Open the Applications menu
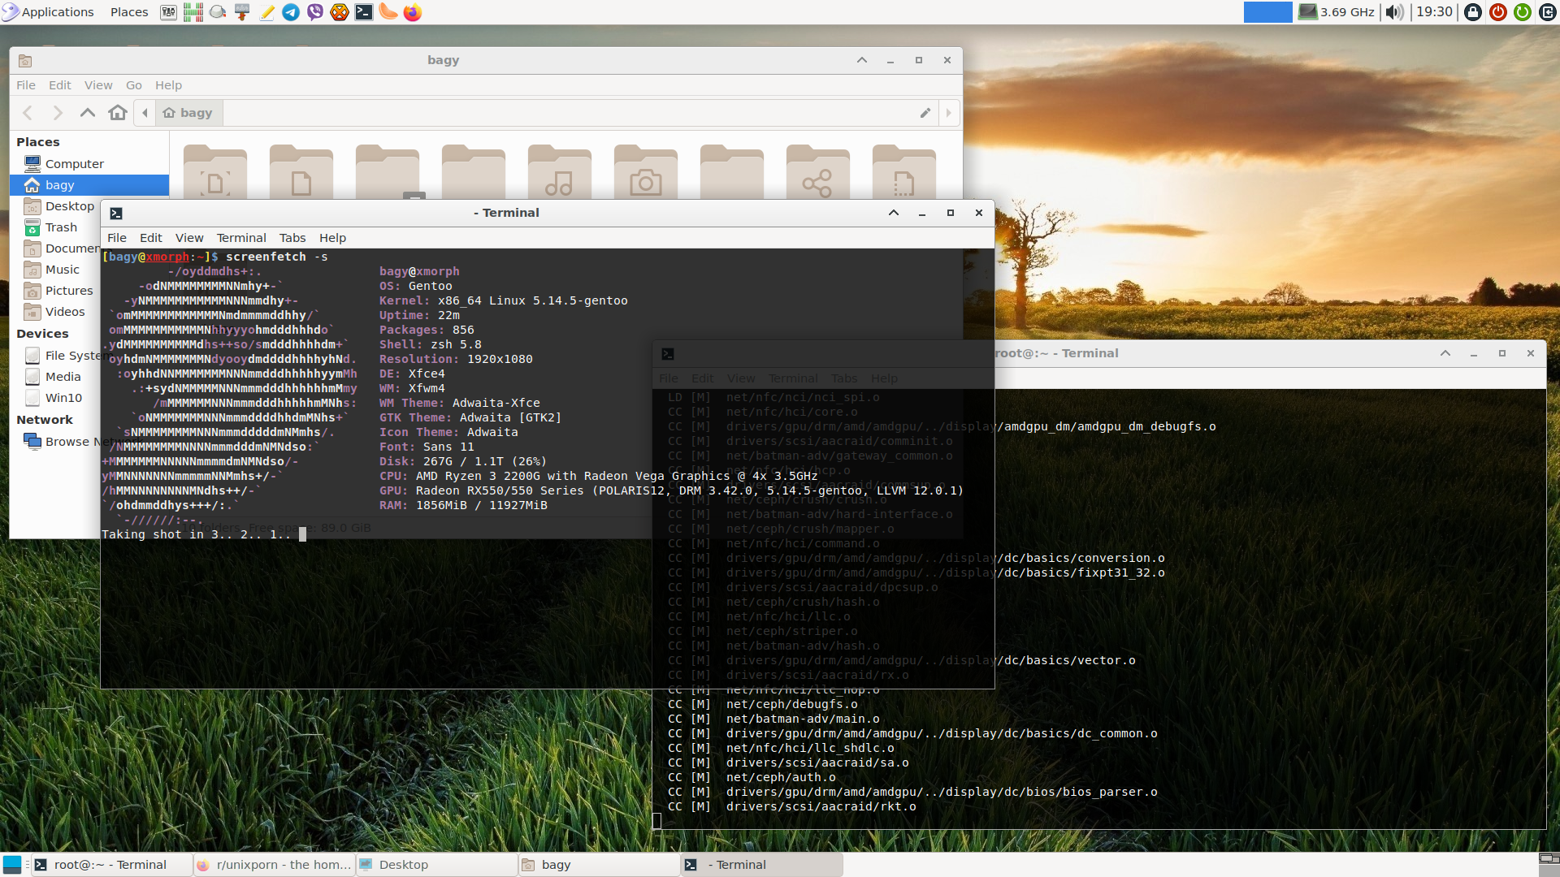This screenshot has height=877, width=1560. pos(49,11)
